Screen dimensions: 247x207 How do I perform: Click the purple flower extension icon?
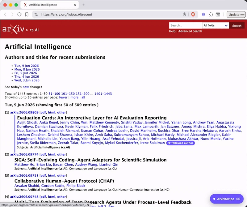(x=203, y=15)
